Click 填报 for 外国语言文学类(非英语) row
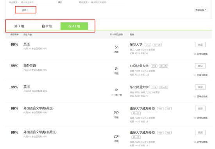 [x=200, y=133]
